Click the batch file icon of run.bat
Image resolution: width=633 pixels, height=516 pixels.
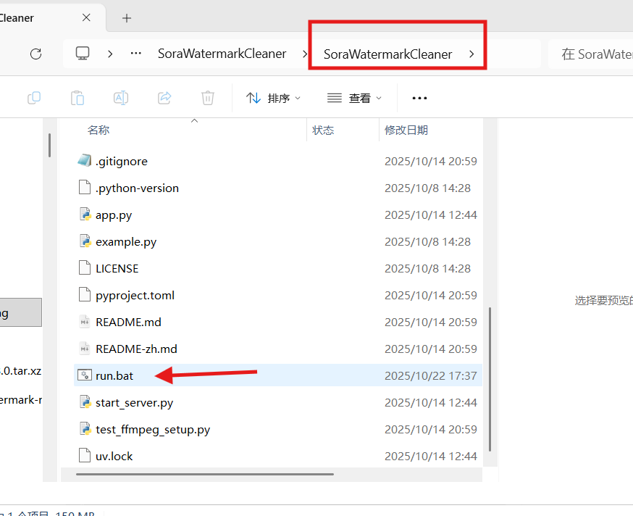[85, 375]
